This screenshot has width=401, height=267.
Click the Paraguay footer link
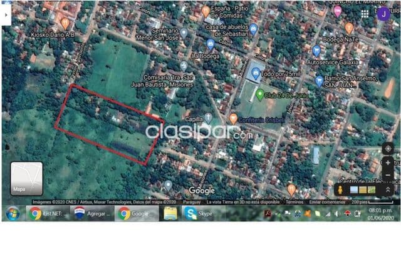(x=192, y=202)
